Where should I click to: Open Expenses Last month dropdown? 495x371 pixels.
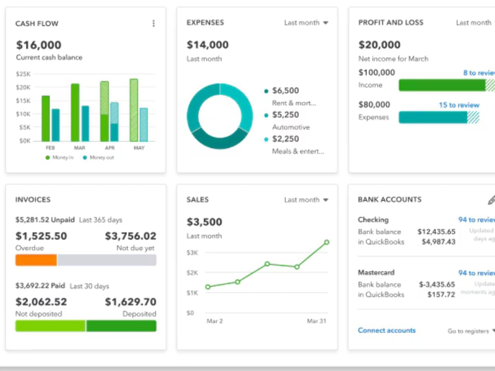(306, 23)
